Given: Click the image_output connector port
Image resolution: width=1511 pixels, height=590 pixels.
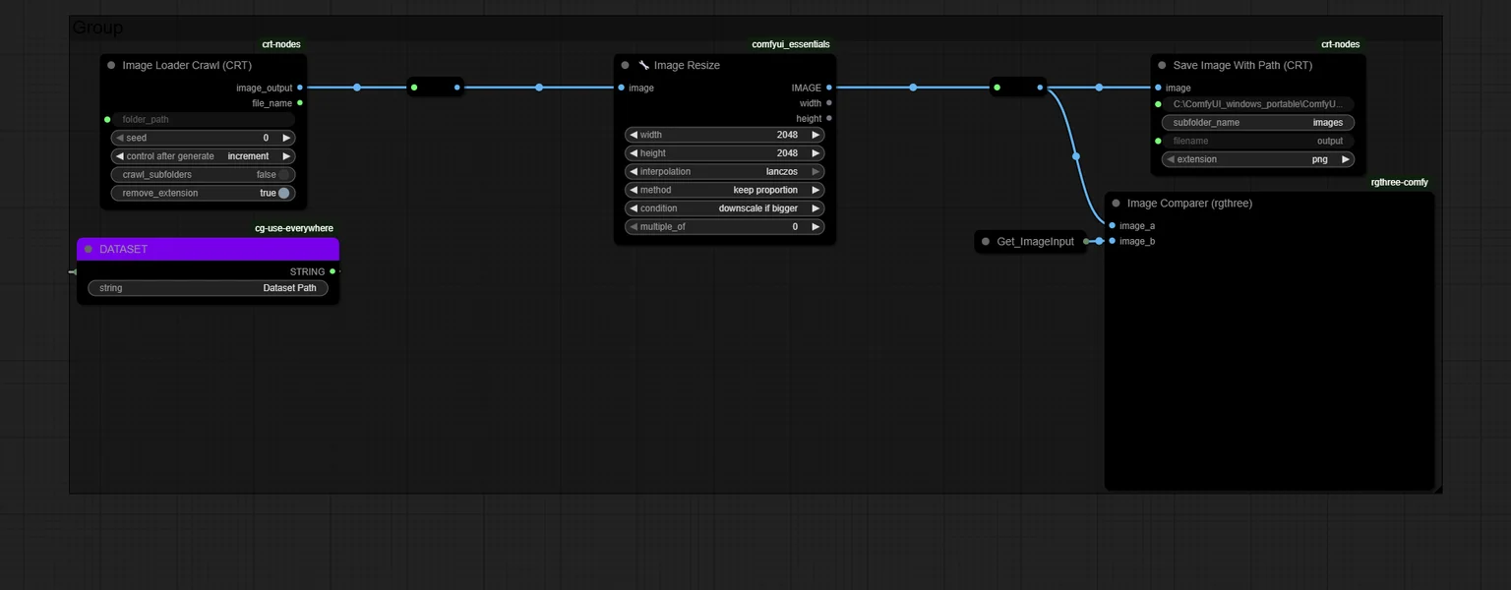Looking at the screenshot, I should click(300, 88).
